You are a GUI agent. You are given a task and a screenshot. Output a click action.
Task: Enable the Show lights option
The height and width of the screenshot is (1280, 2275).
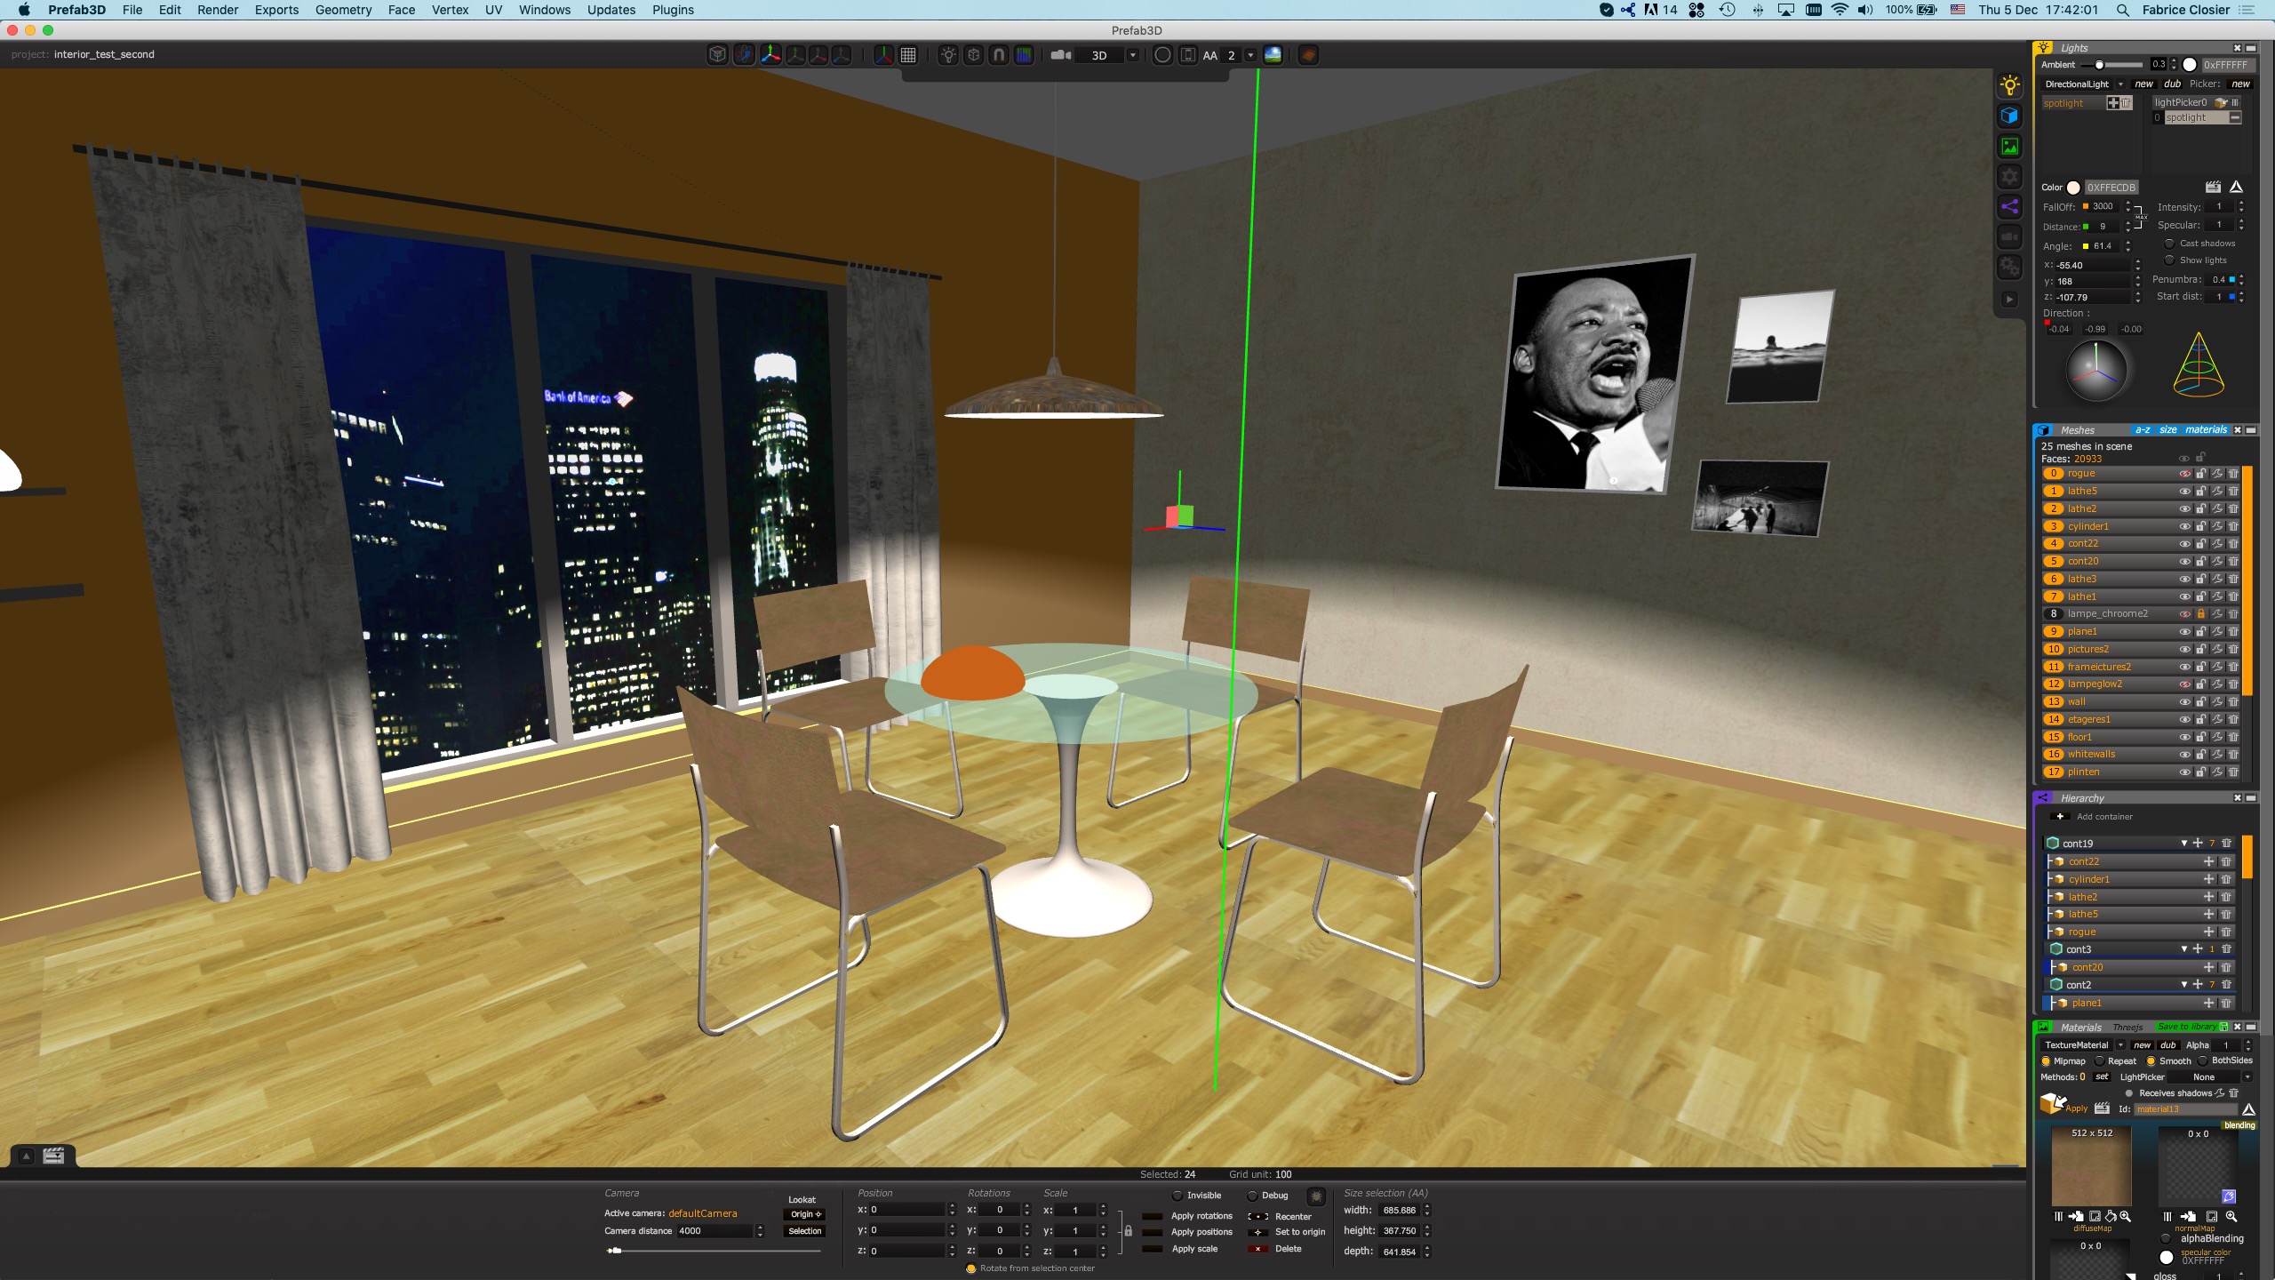[x=2169, y=260]
